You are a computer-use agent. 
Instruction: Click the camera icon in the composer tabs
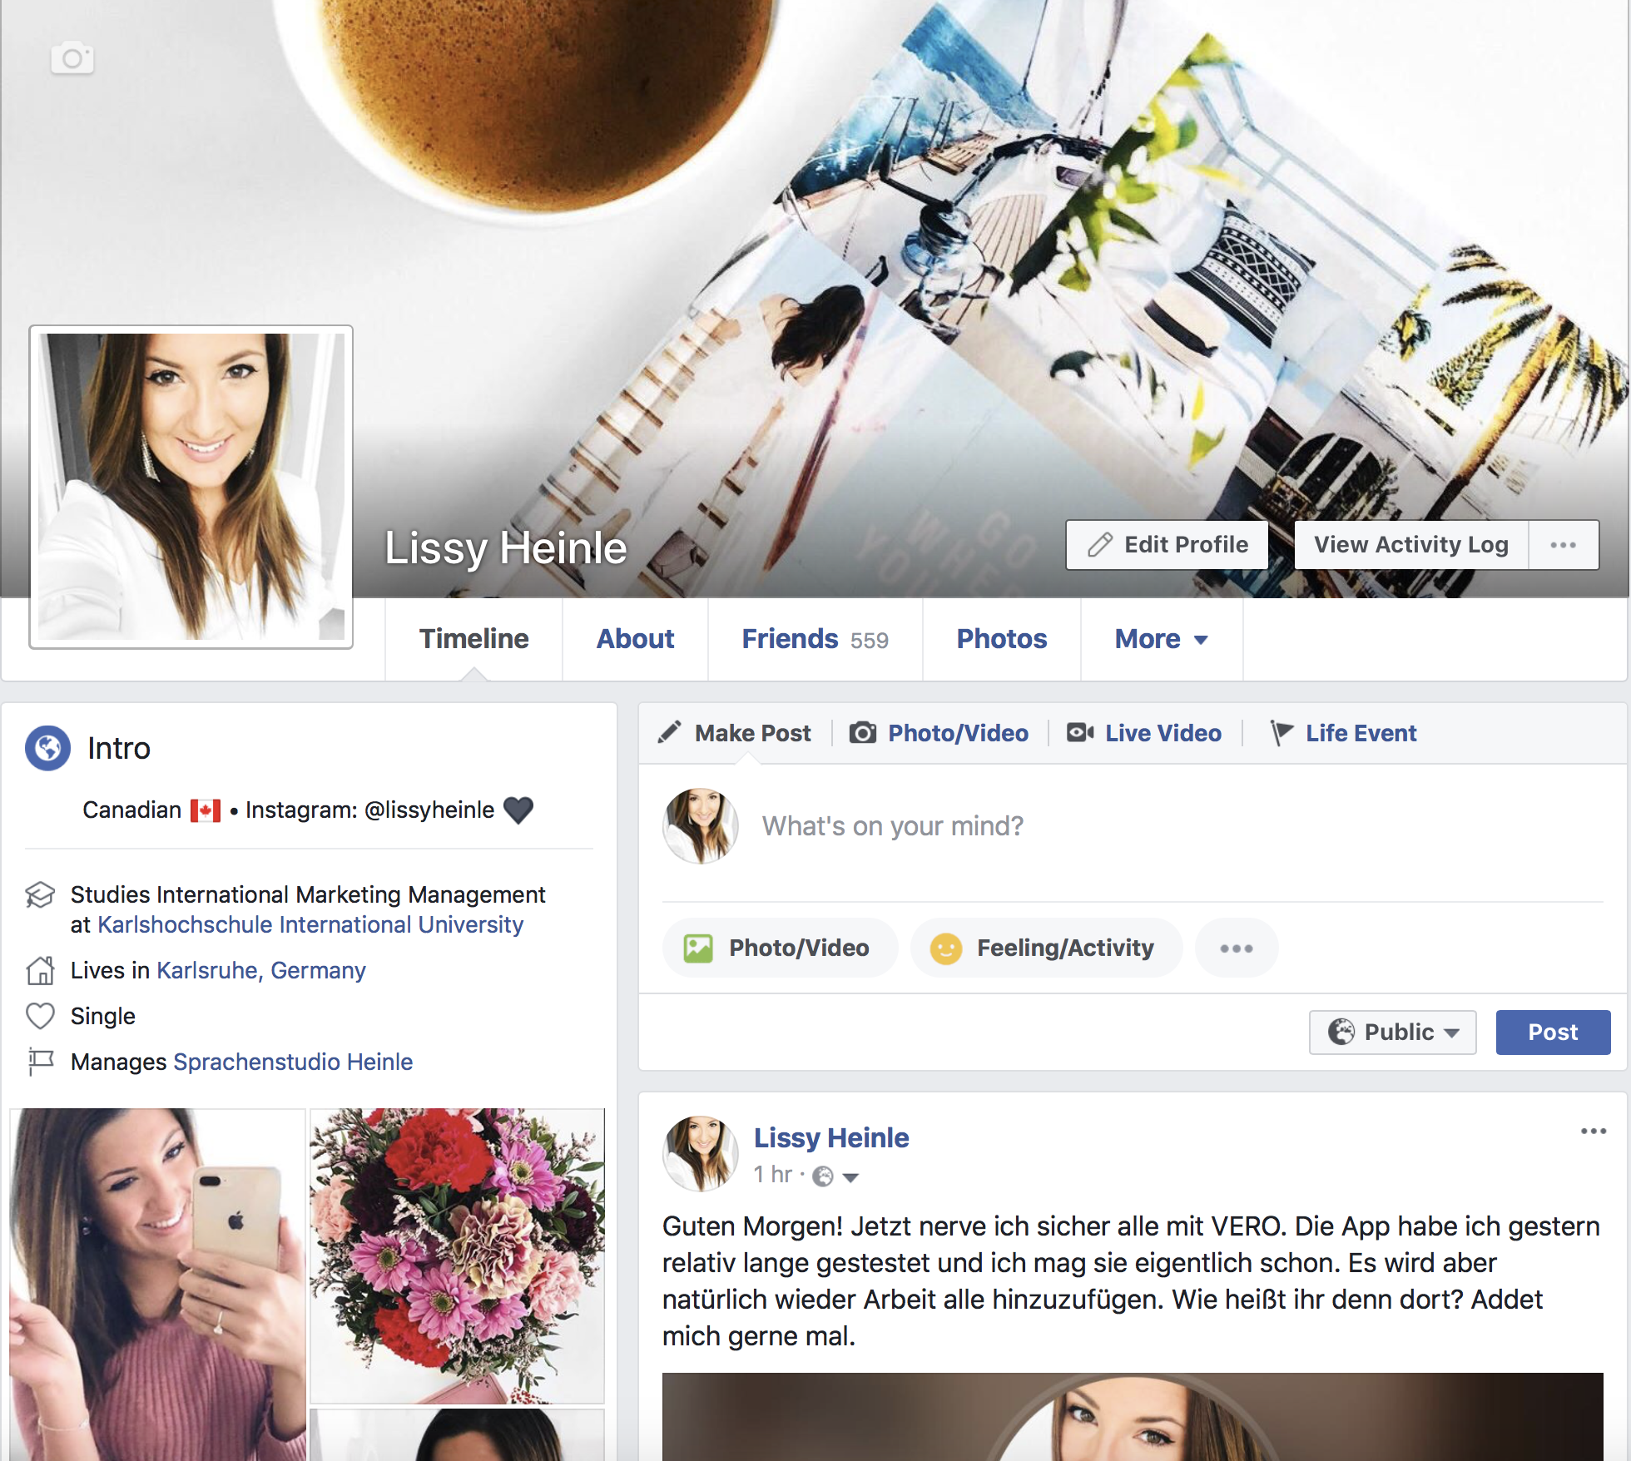863,732
